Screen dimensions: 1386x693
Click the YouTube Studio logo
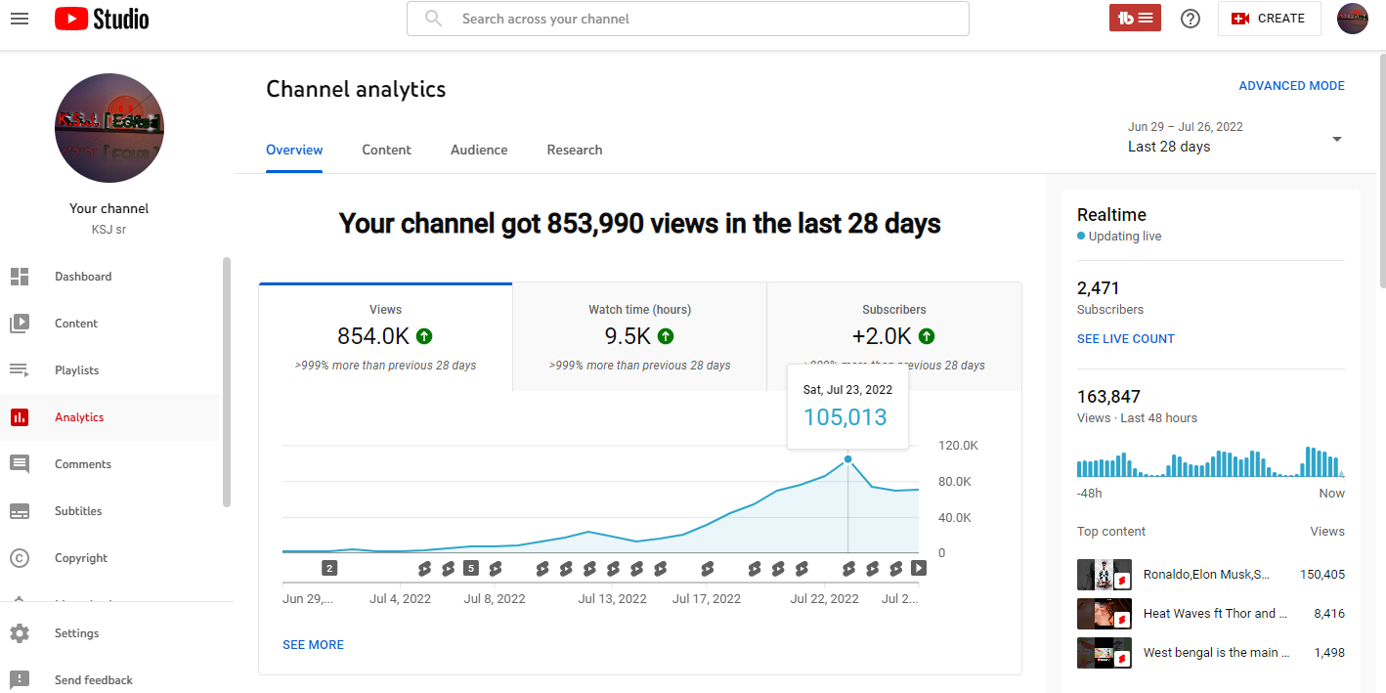tap(102, 19)
